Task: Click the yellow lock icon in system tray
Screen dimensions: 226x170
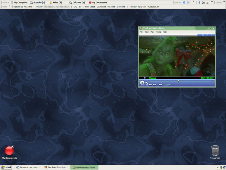Action: coord(221,168)
